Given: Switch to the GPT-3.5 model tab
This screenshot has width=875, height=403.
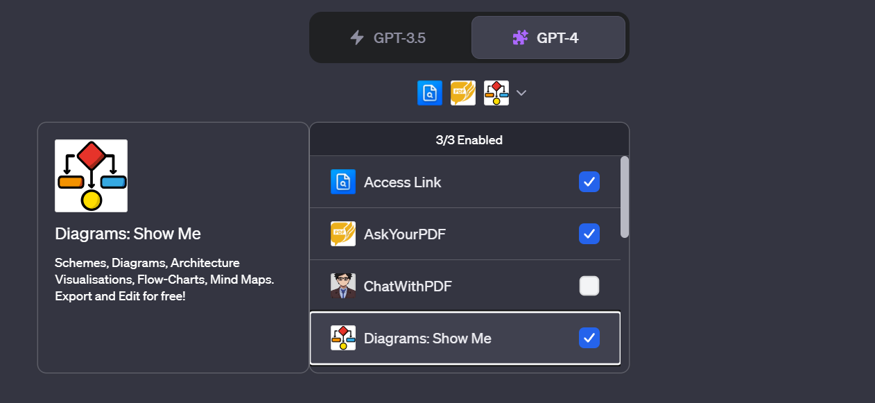Looking at the screenshot, I should tap(390, 37).
